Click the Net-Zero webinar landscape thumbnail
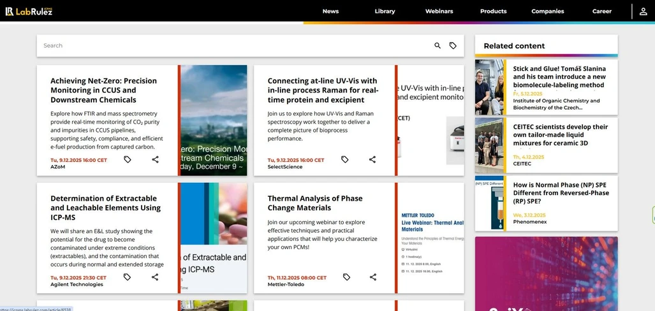Image resolution: width=655 pixels, height=311 pixels. pos(214,120)
